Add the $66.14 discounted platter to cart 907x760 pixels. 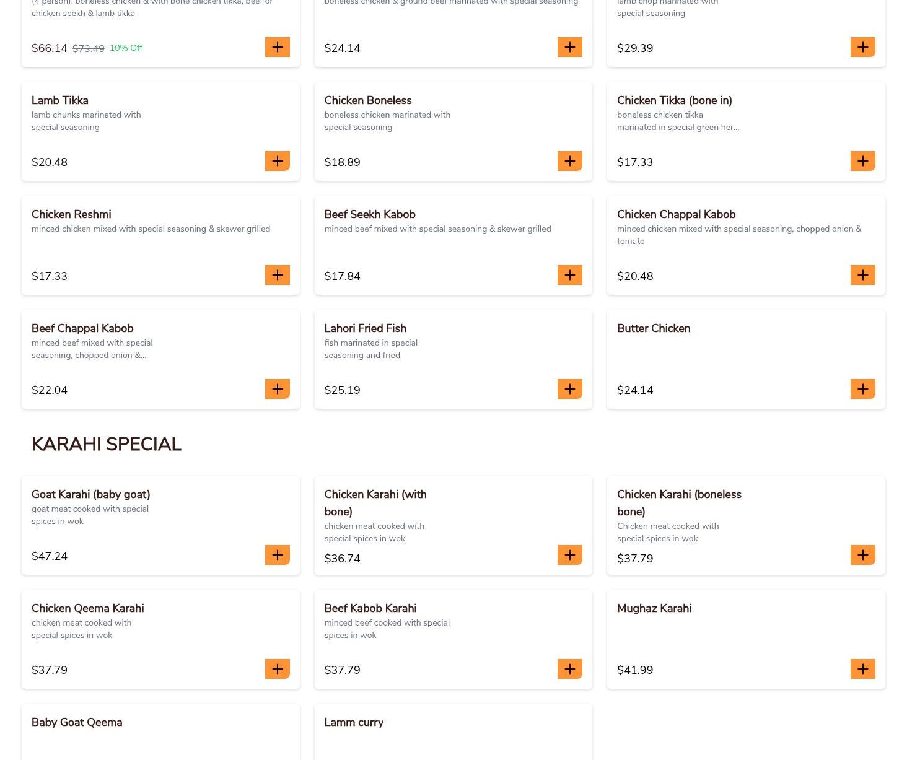tap(277, 47)
